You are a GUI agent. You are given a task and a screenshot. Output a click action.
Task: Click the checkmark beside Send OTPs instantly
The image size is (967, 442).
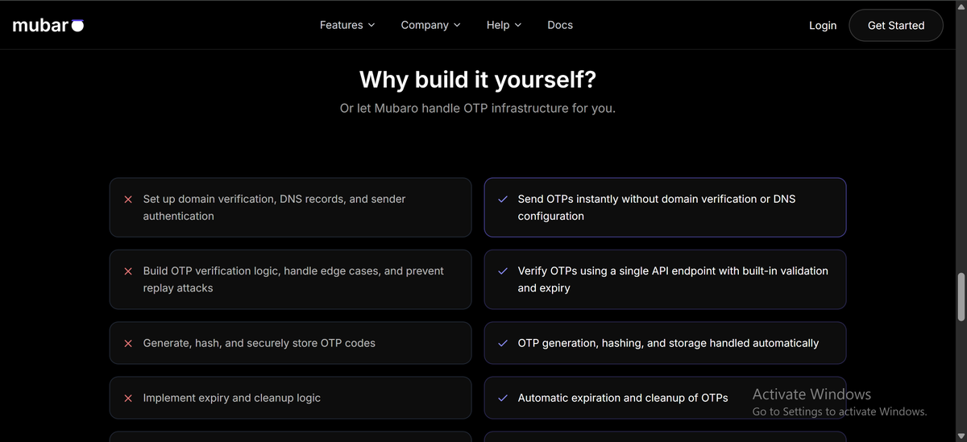(503, 199)
